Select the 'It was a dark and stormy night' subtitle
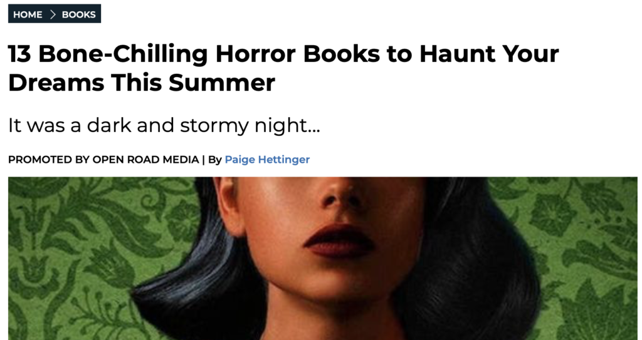The image size is (642, 340). (x=164, y=125)
